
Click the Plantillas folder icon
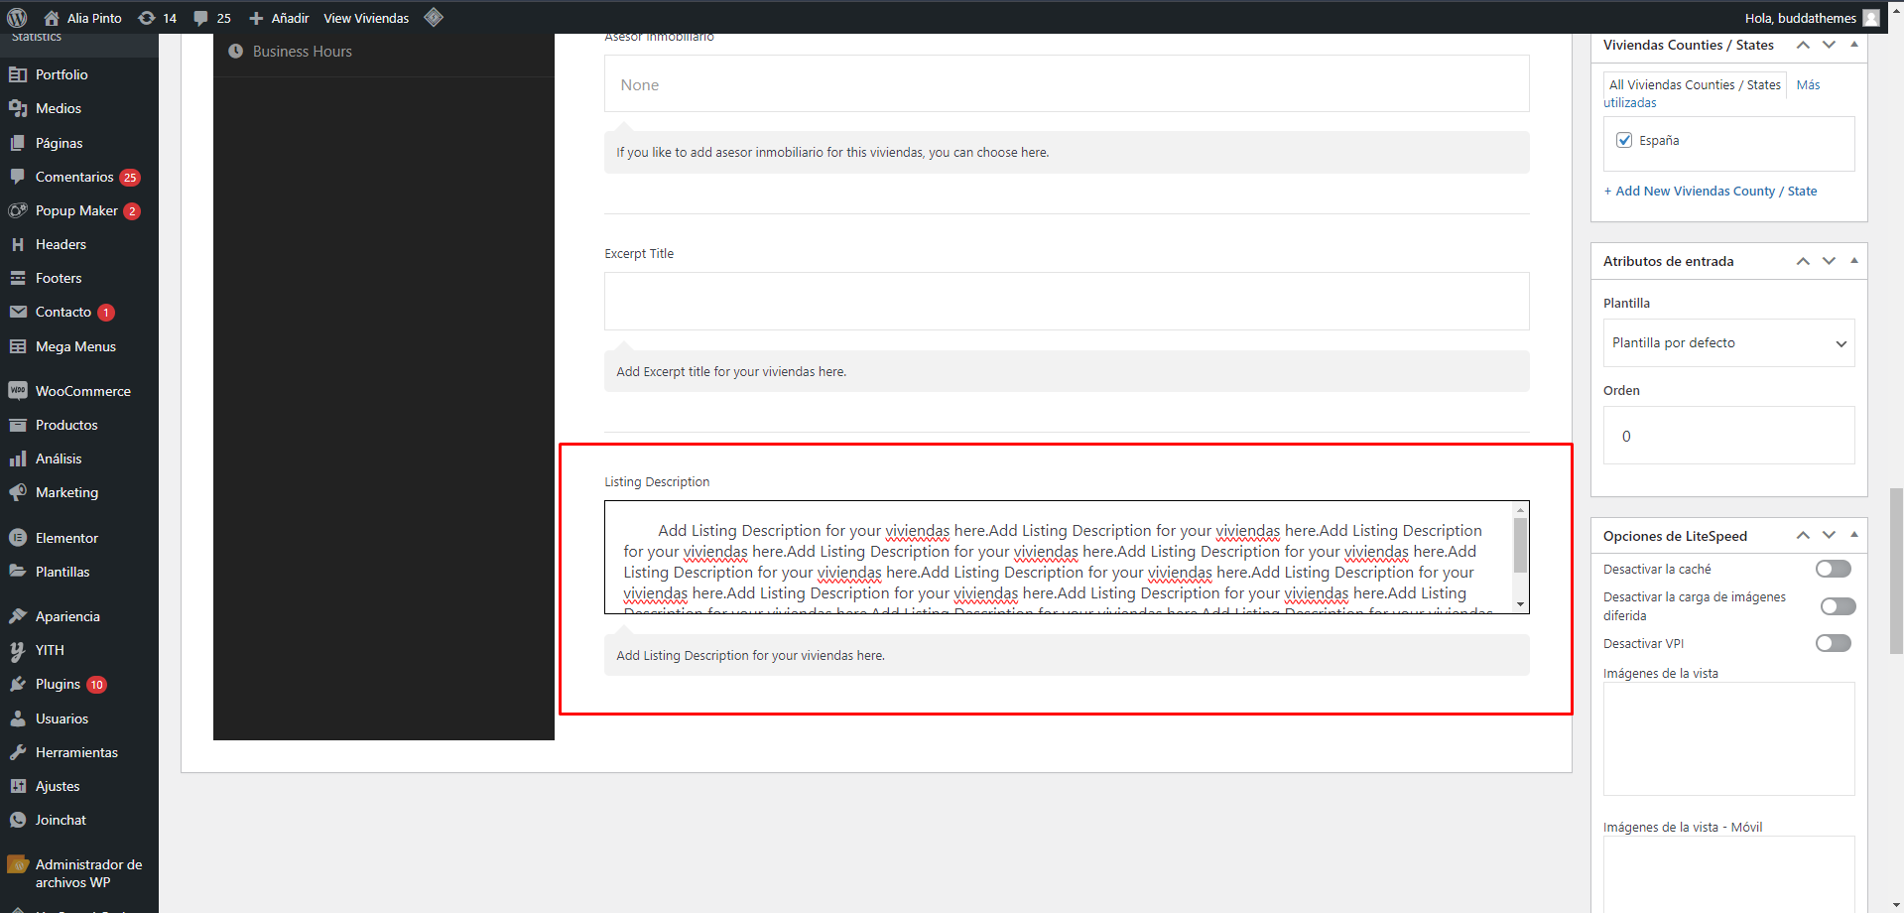18,572
